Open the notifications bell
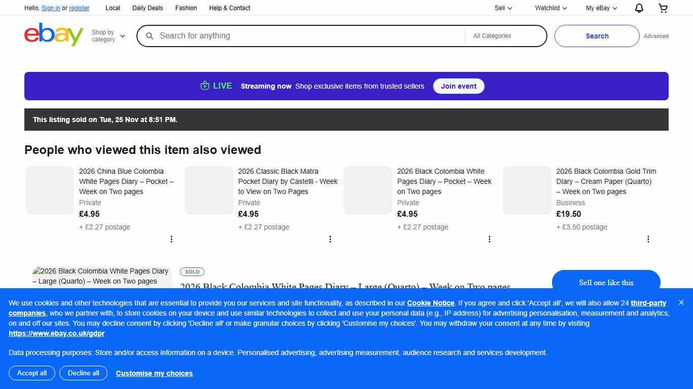 coord(639,8)
